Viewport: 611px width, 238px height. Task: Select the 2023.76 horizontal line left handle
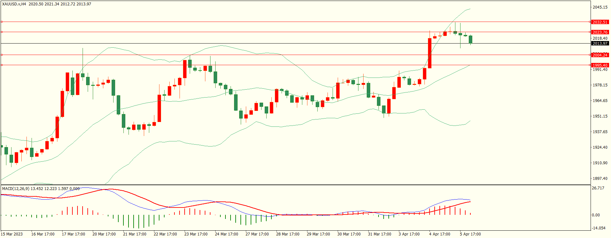tap(2, 32)
